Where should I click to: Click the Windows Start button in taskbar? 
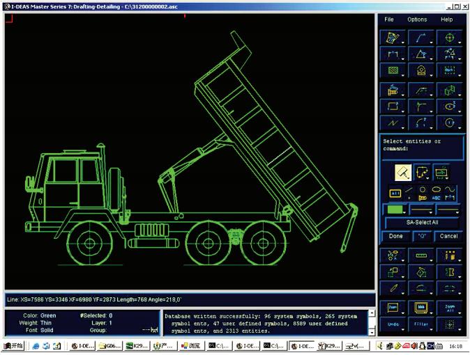[14, 347]
